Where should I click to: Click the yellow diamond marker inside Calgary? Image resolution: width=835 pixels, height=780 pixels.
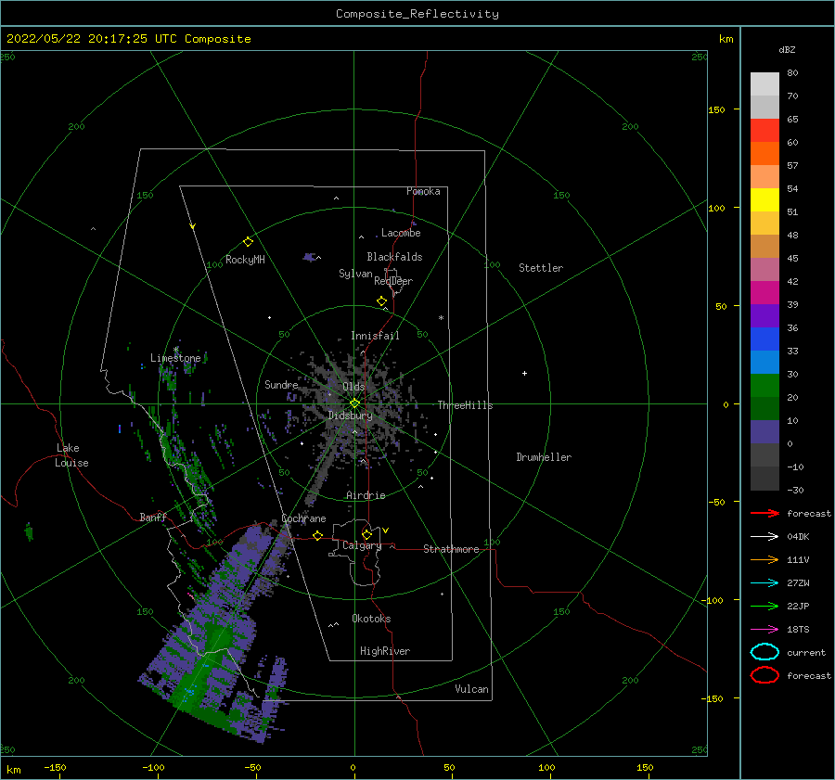click(x=366, y=534)
